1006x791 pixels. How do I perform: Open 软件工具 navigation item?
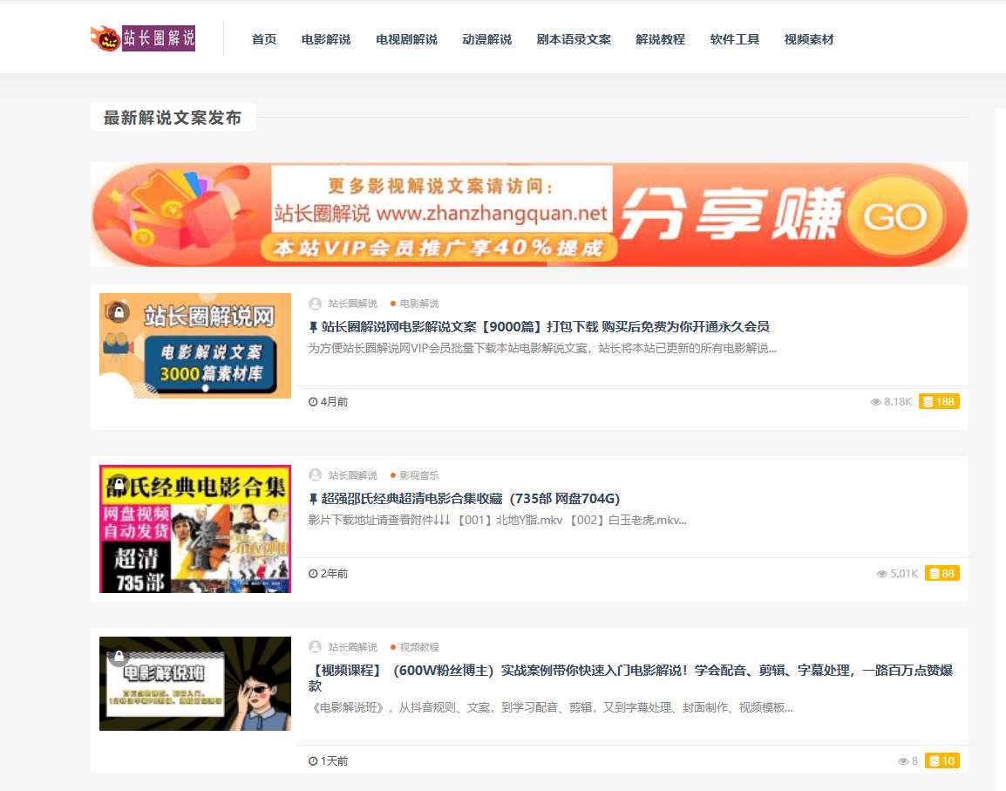click(x=735, y=39)
